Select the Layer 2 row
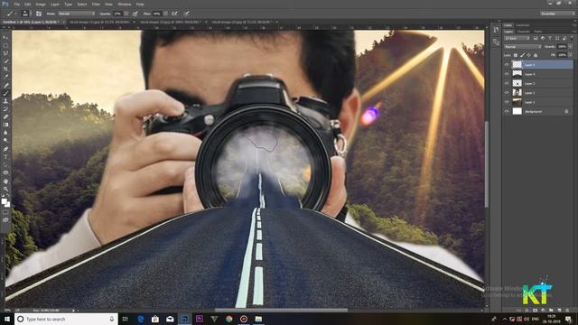 pyautogui.click(x=538, y=83)
